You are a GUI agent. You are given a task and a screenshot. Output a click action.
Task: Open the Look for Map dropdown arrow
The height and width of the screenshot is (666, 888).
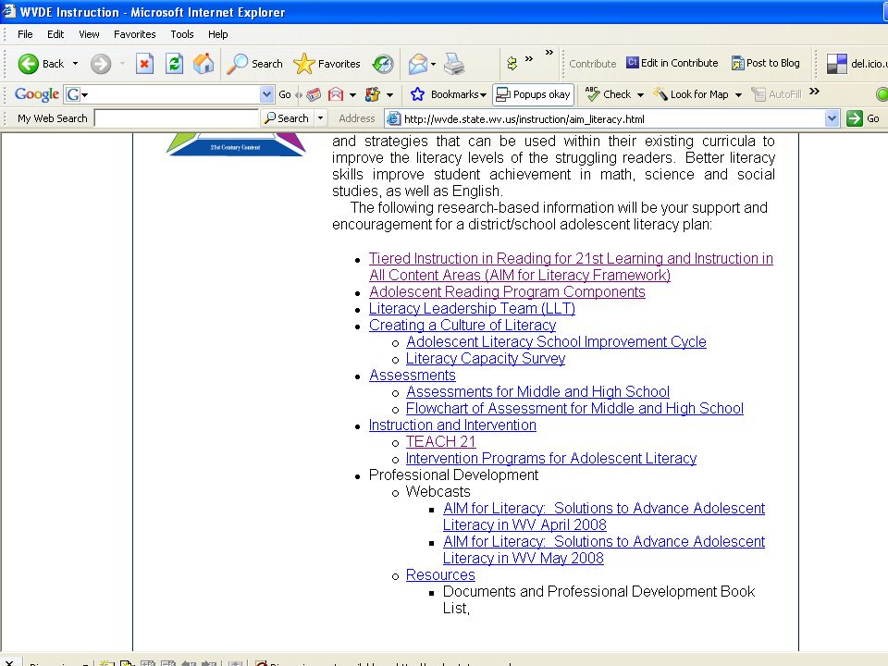[x=738, y=95]
